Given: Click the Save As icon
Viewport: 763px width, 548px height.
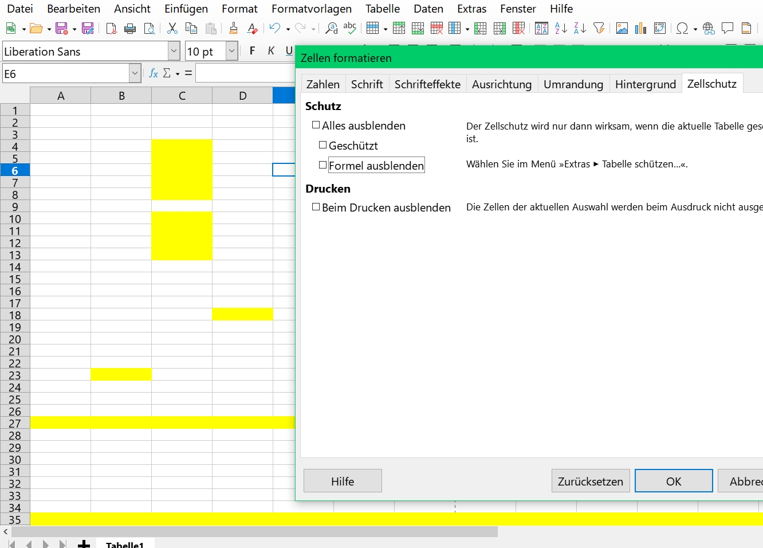Looking at the screenshot, I should [x=88, y=28].
